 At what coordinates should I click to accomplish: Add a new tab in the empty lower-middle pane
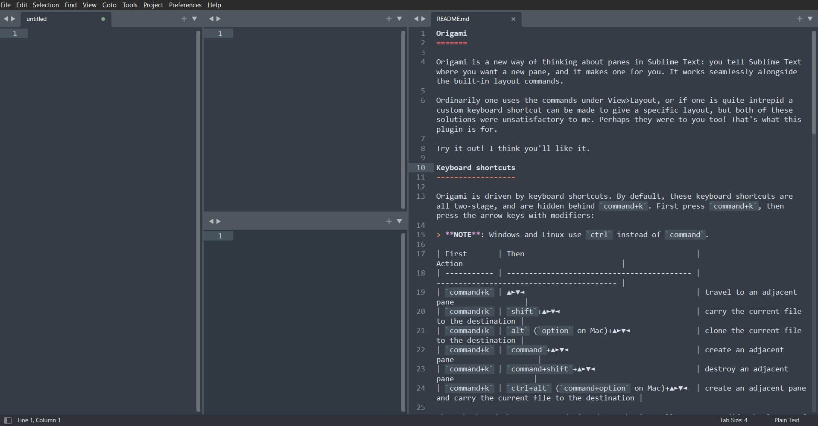point(389,221)
